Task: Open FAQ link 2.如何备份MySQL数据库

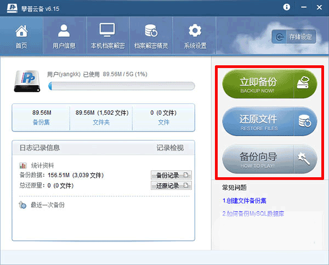Action: (253, 214)
